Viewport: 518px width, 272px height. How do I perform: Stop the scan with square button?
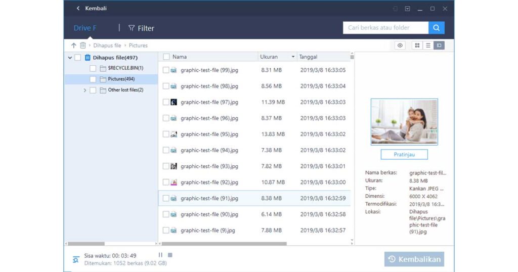tap(170, 255)
